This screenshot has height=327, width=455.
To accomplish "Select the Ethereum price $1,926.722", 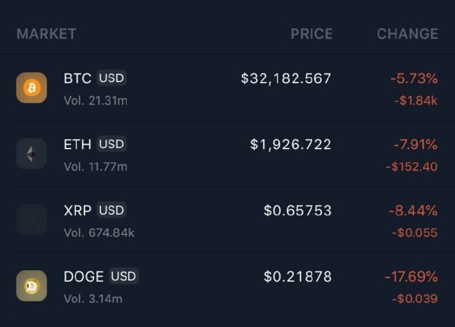I will tap(290, 144).
